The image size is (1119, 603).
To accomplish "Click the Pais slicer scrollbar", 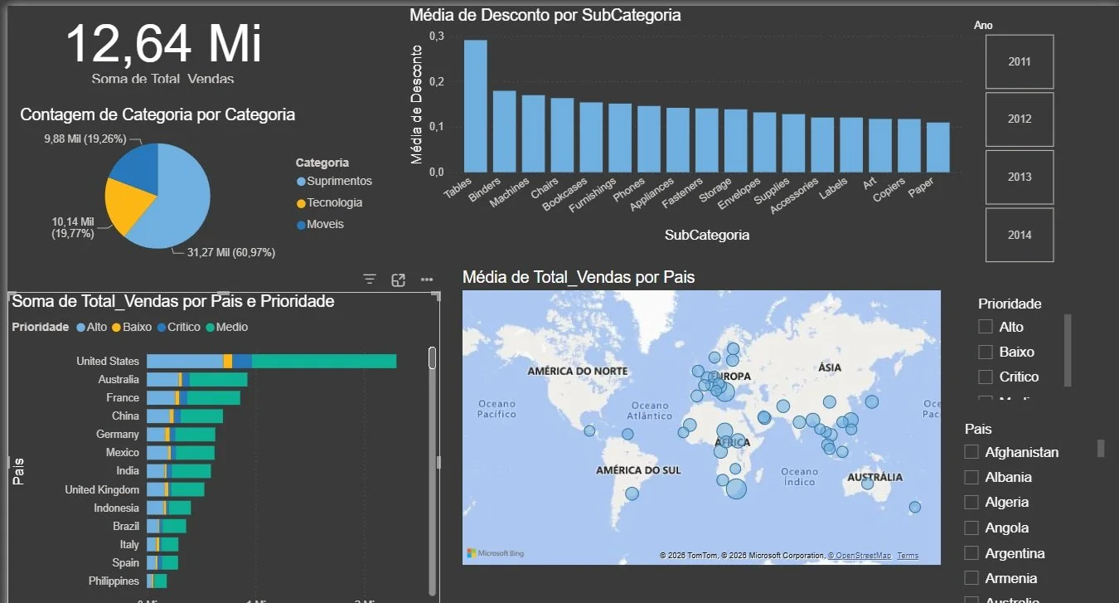I will click(x=1101, y=448).
